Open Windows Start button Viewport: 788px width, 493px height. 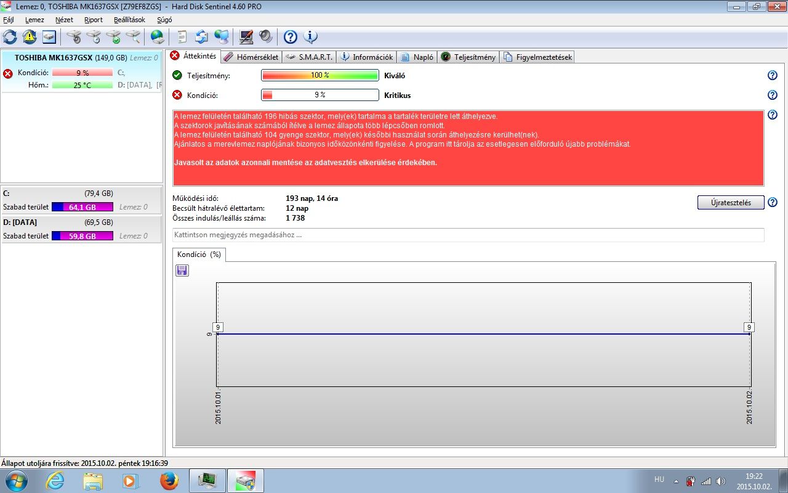pyautogui.click(x=16, y=480)
